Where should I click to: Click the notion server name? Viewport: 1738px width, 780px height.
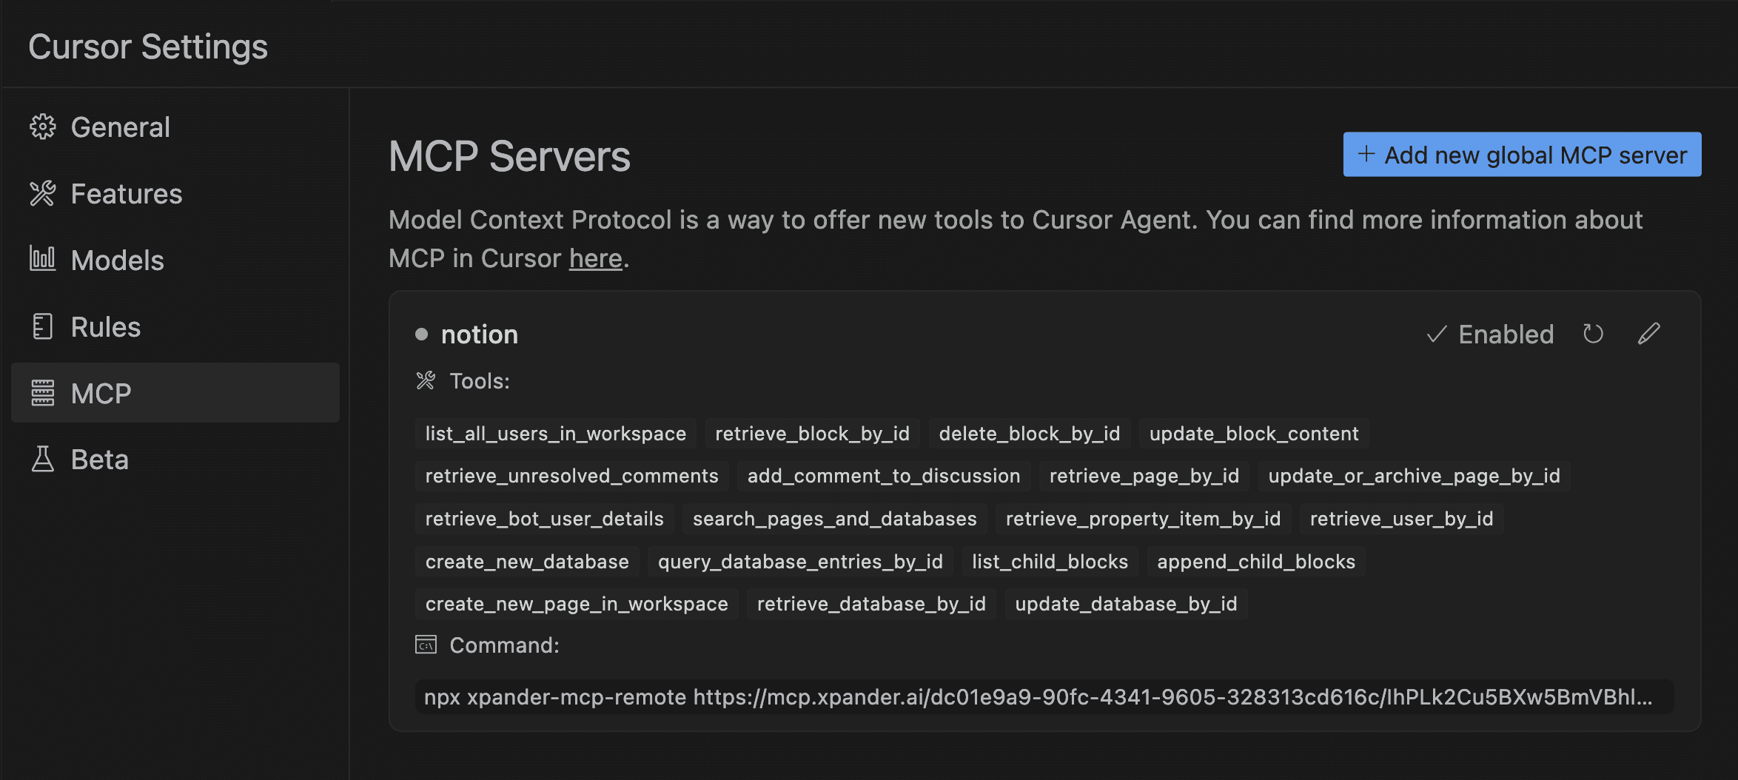(x=480, y=334)
